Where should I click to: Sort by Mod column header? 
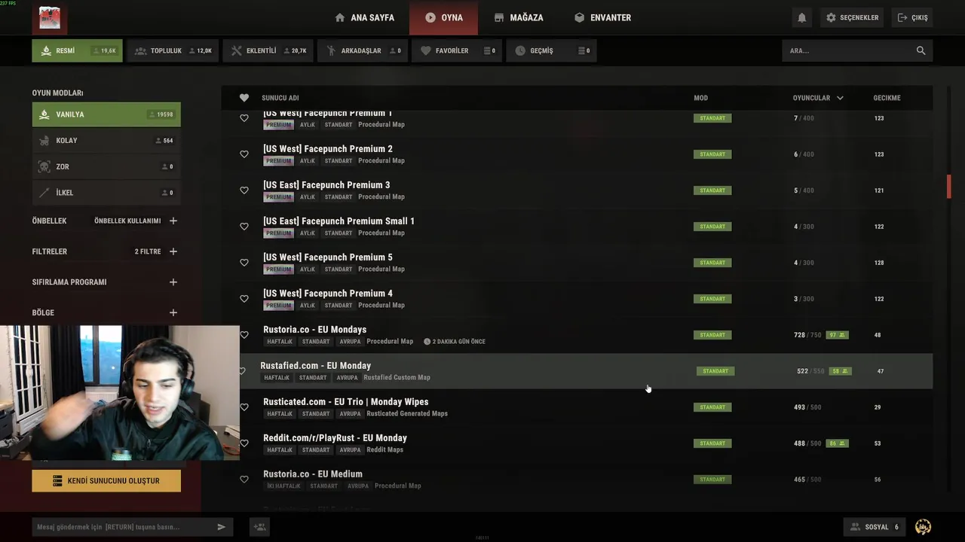pos(701,98)
